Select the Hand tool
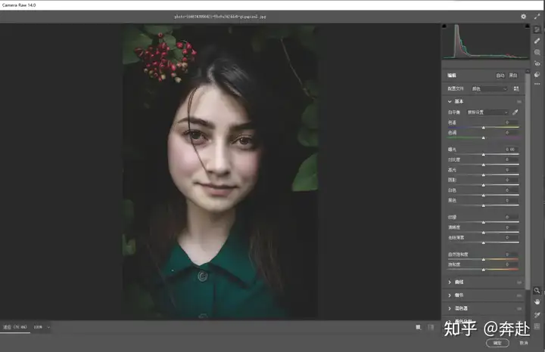Image resolution: width=545 pixels, height=352 pixels. (537, 301)
